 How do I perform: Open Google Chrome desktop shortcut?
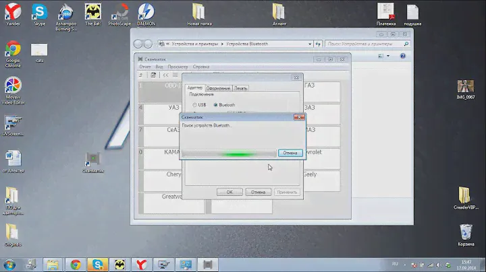[x=12, y=50]
